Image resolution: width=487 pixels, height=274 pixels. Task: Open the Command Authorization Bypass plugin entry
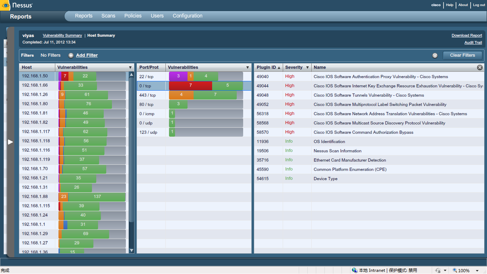coord(369,132)
